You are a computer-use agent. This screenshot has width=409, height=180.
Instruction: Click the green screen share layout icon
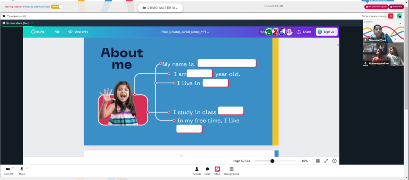pyautogui.click(x=399, y=16)
